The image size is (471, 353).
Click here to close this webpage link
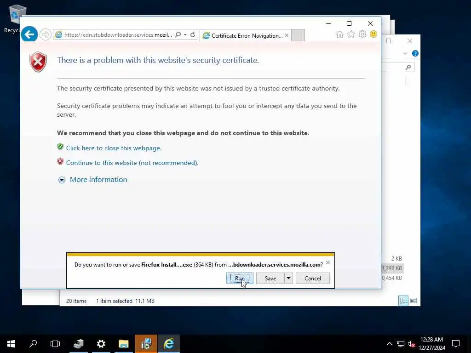(114, 148)
